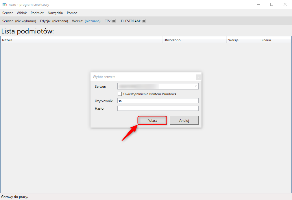292x200 pixels.
Task: Focus the Hasło password field
Action: click(158, 108)
